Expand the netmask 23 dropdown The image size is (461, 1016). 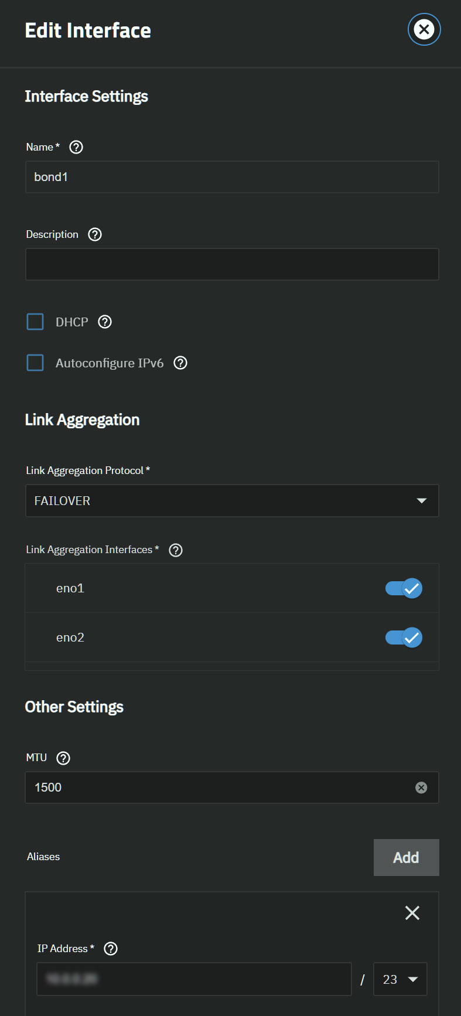click(x=400, y=979)
